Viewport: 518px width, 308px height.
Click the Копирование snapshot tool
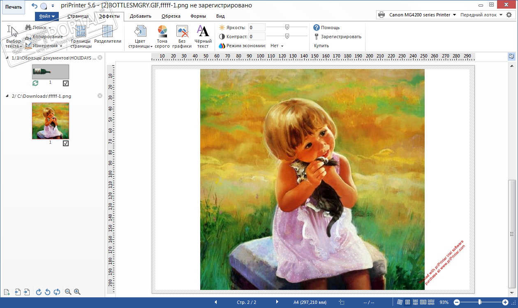(x=44, y=37)
